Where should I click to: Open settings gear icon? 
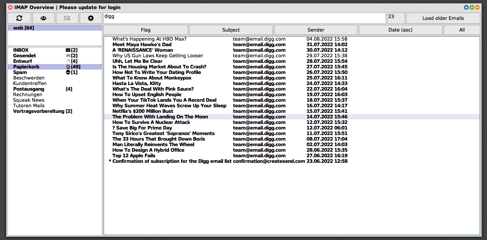coord(91,18)
